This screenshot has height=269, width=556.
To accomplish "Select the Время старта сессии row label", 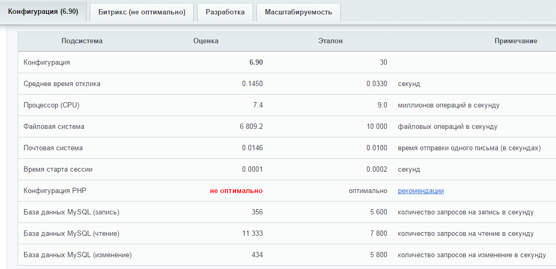I will tap(58, 170).
